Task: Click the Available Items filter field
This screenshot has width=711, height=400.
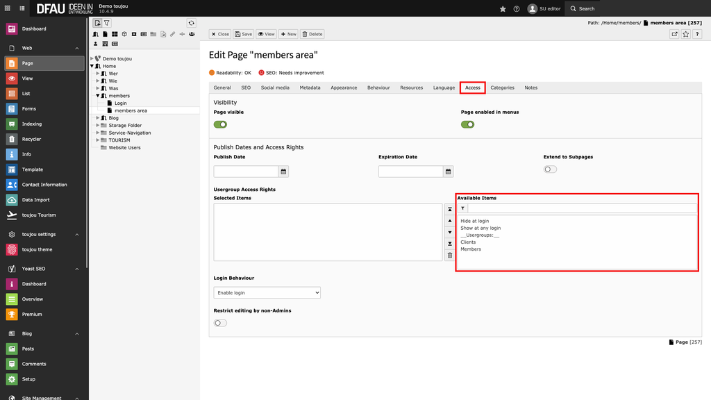Action: click(x=581, y=208)
